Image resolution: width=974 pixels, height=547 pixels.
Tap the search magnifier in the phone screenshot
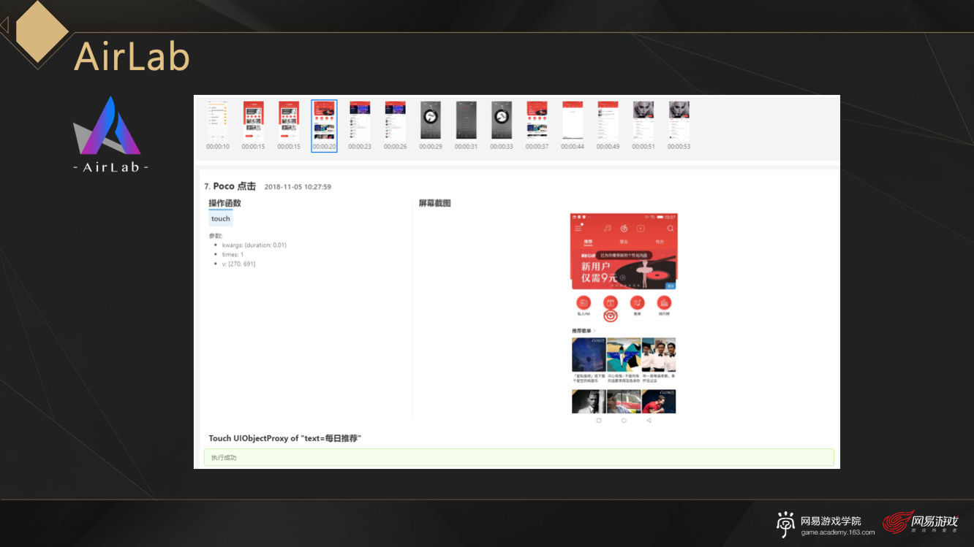(670, 229)
